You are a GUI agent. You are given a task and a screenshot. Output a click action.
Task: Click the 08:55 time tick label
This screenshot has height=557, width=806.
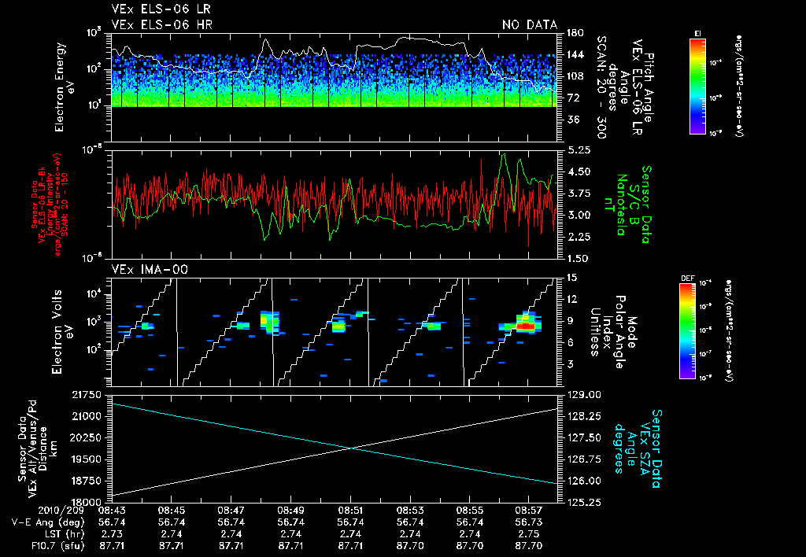click(x=470, y=511)
